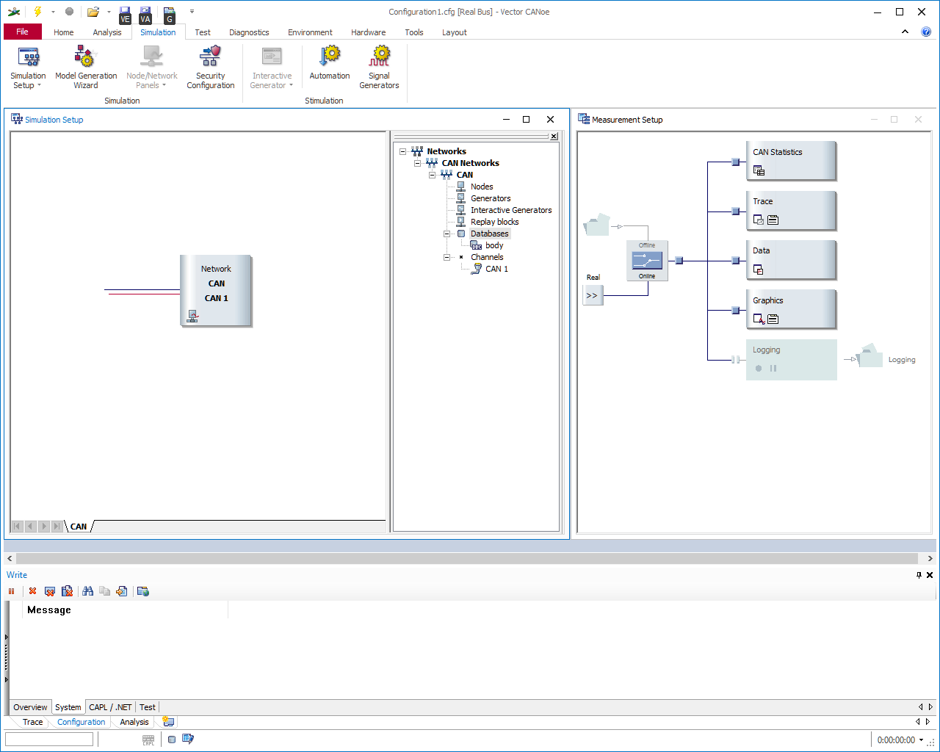The height and width of the screenshot is (752, 940).
Task: Toggle hotspot before Data block
Action: 736,261
